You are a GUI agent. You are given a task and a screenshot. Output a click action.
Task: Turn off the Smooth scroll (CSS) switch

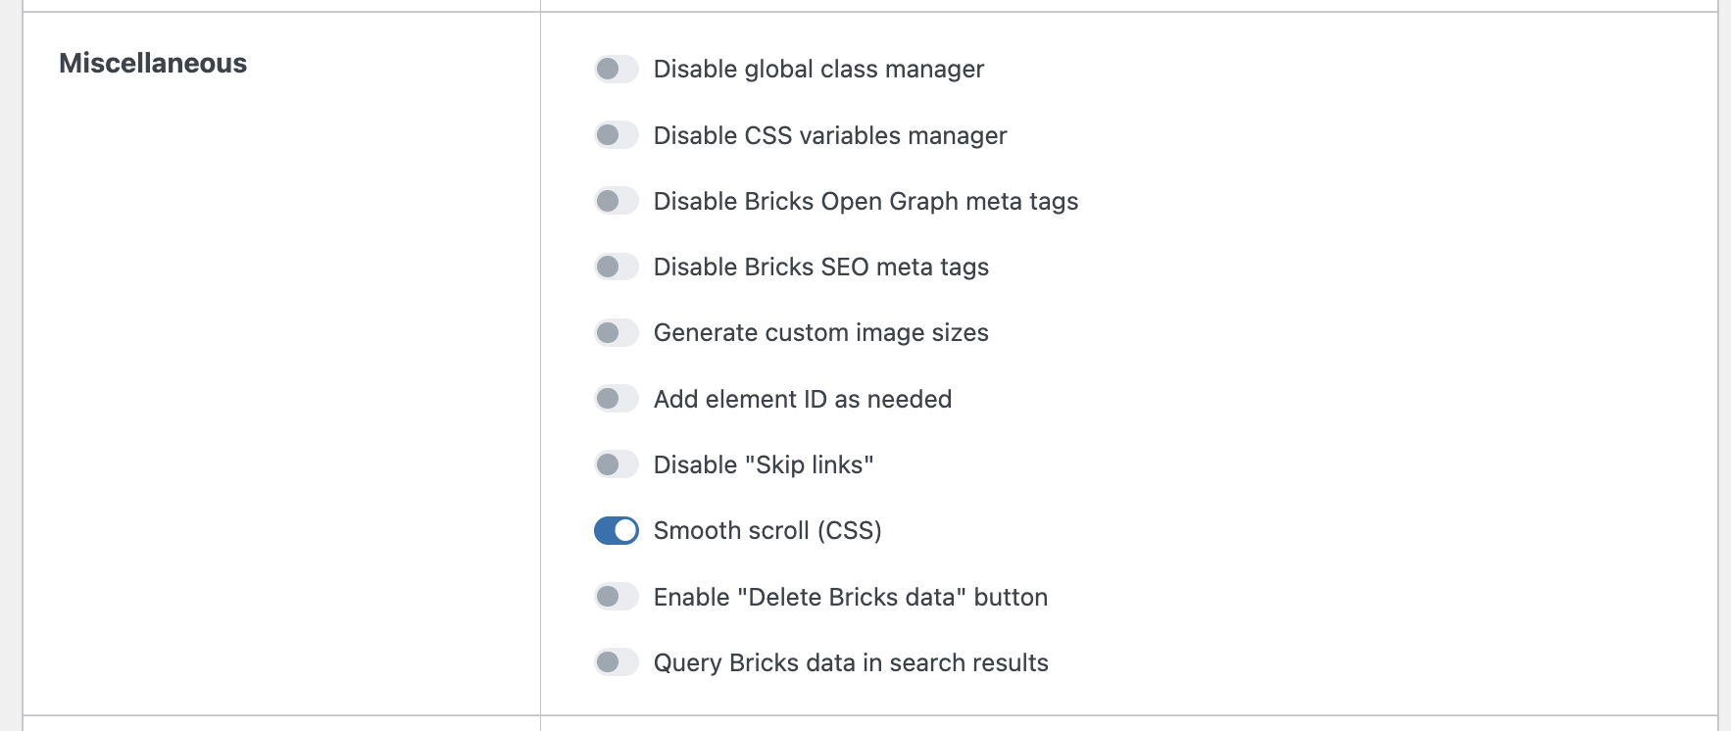coord(616,530)
